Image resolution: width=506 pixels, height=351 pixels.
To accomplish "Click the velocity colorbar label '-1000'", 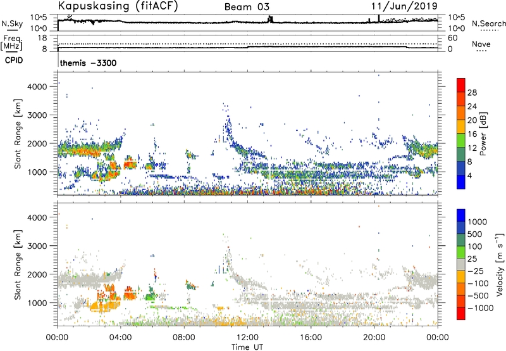I will pos(480,308).
